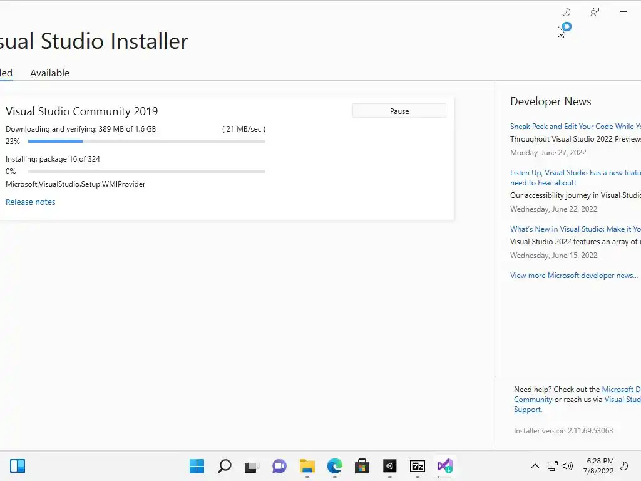Open Task View on the taskbar
The width and height of the screenshot is (641, 481).
252,466
